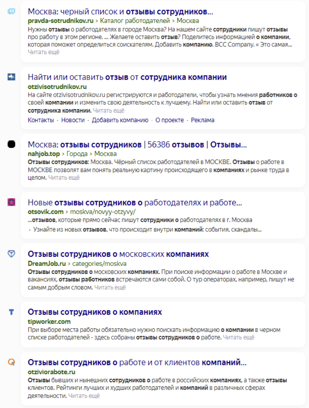Image resolution: width=309 pixels, height=408 pixels.
Task: Click the pravda-sotrudnikov.ru domain link
Action: tap(61, 21)
